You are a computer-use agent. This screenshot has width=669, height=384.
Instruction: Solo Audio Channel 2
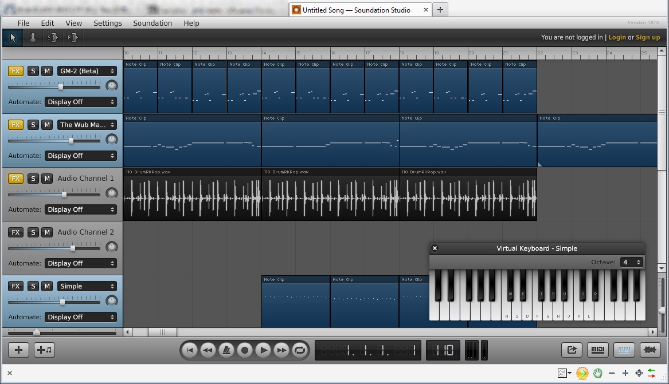click(33, 232)
